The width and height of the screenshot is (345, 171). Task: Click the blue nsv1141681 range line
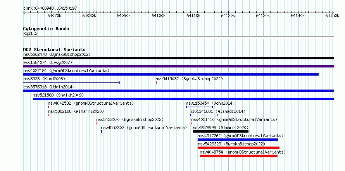[204, 115]
